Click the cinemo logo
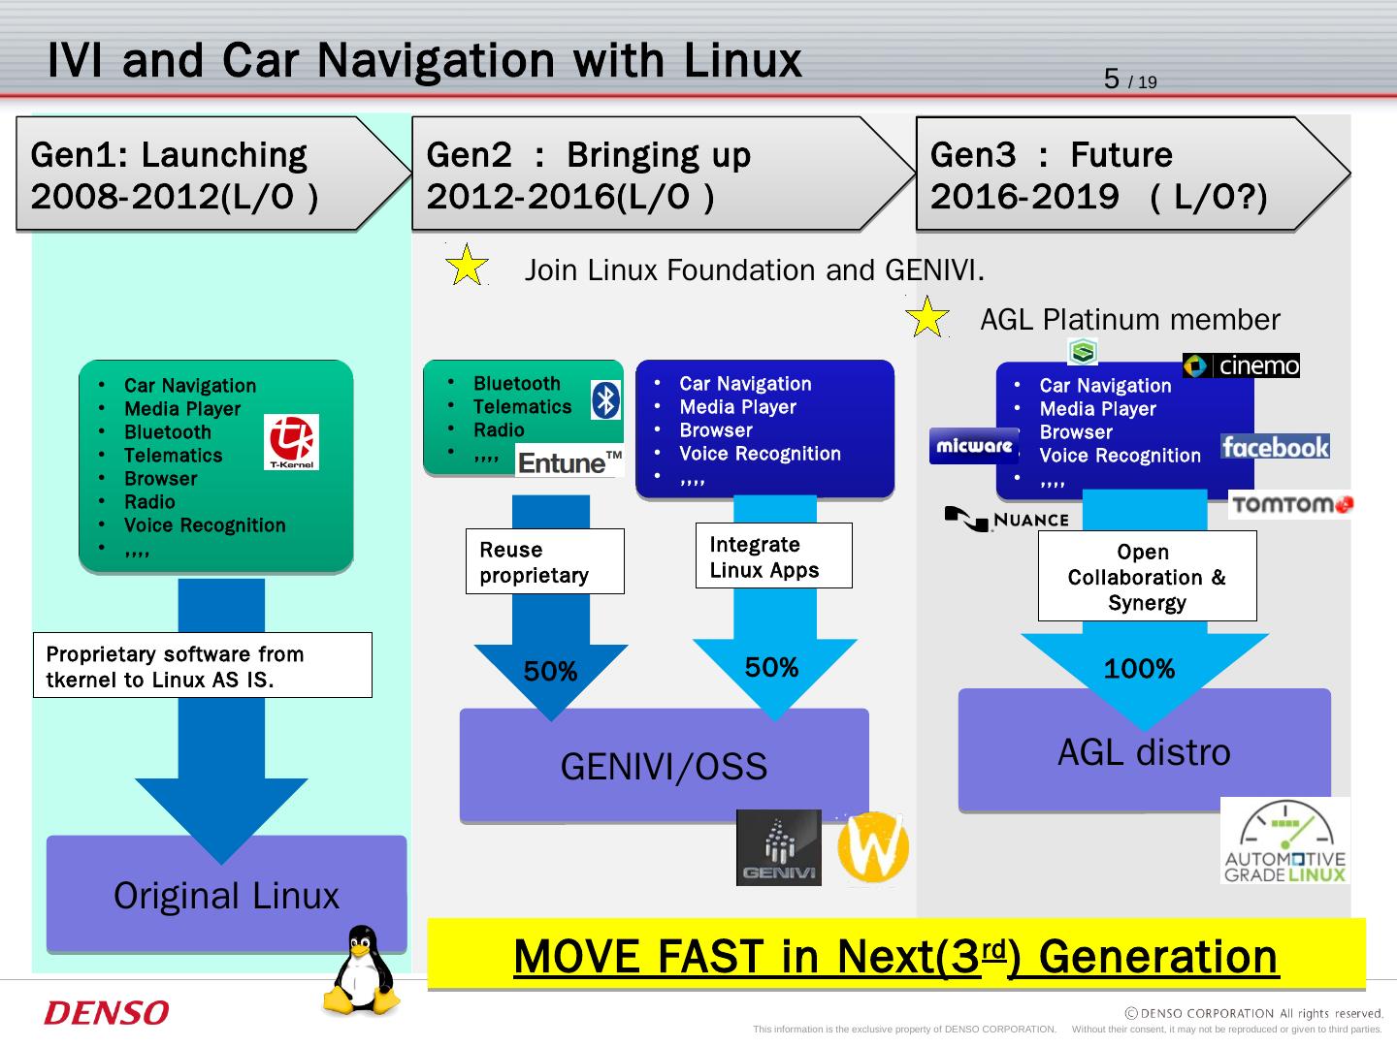1397x1047 pixels. pyautogui.click(x=1241, y=365)
